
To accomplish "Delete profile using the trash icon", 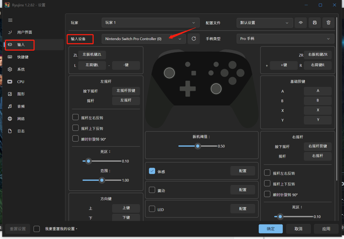I will click(328, 23).
